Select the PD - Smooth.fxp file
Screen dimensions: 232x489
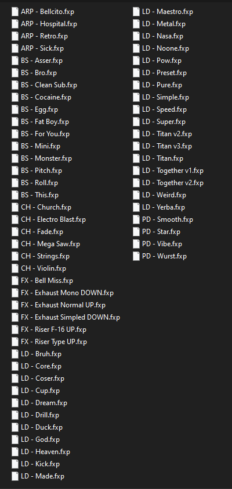[168, 219]
